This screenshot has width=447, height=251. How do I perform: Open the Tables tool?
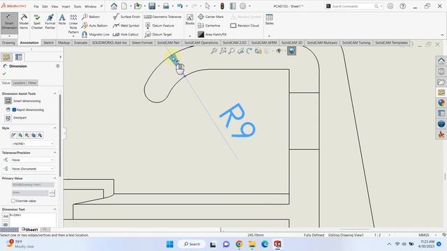click(269, 20)
